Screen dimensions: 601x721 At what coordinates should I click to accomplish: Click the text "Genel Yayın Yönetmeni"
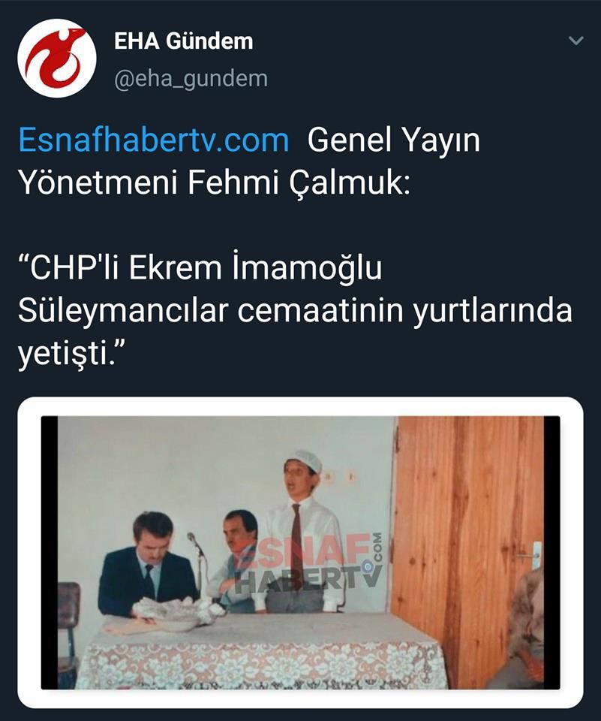pyautogui.click(x=249, y=161)
